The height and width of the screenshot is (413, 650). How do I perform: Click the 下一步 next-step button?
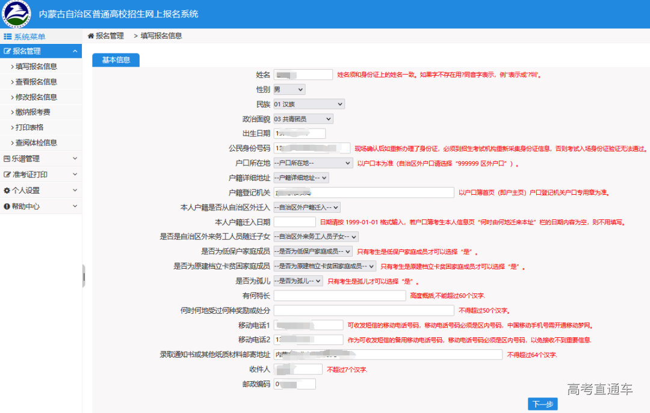(x=542, y=404)
